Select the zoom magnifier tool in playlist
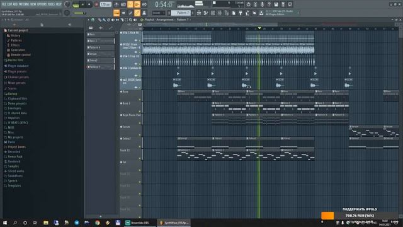 coord(130,20)
